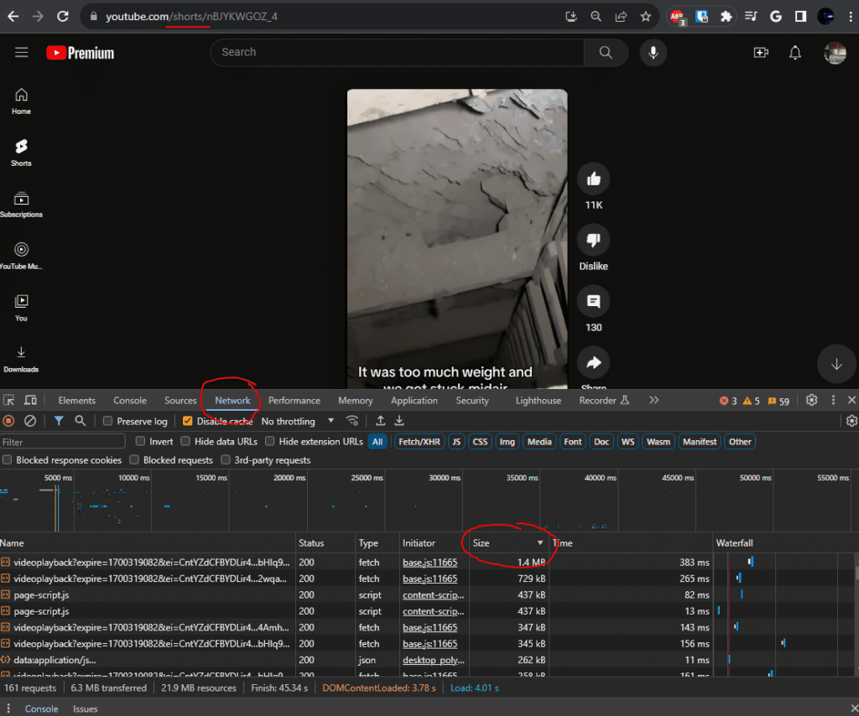Open the Short's comments
The height and width of the screenshot is (716, 859).
pyautogui.click(x=593, y=302)
